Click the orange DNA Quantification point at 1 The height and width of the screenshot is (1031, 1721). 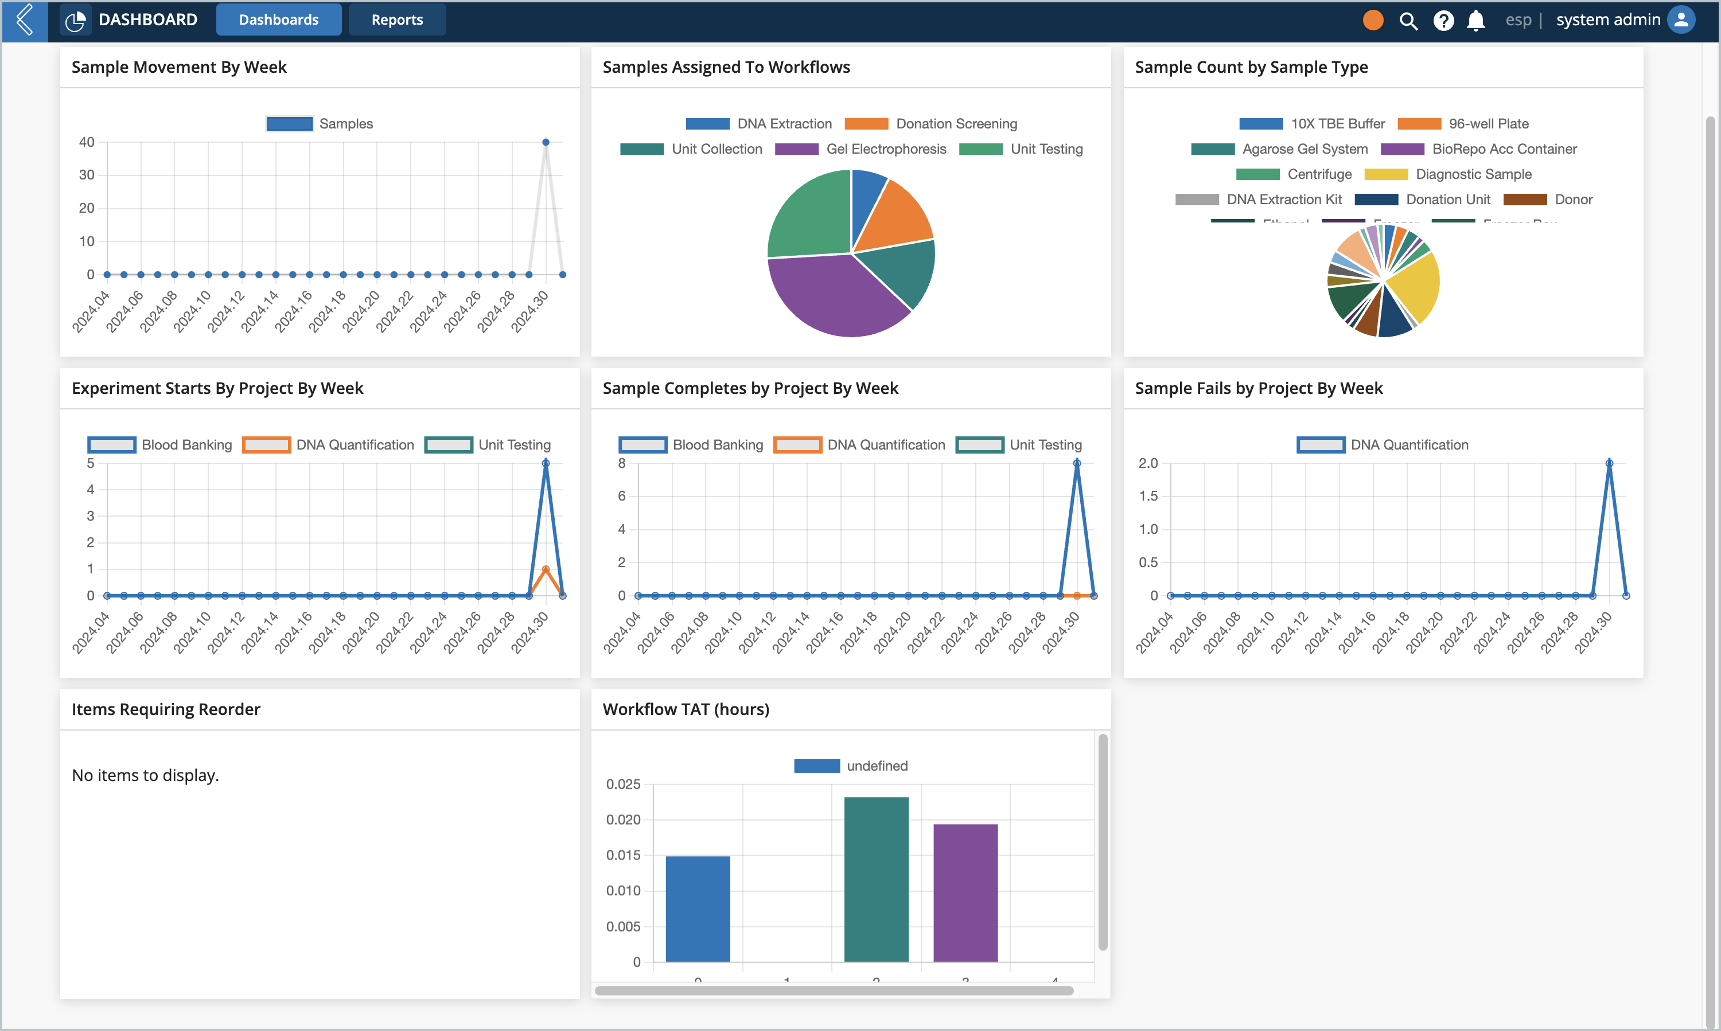click(546, 569)
